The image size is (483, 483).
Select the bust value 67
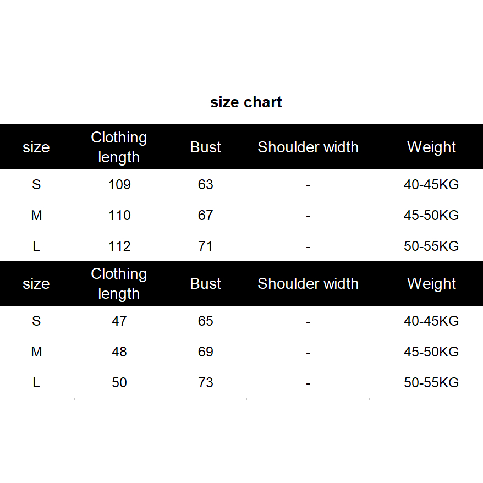point(205,215)
